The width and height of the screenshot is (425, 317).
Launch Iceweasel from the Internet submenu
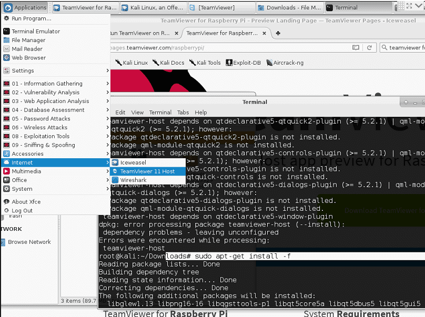[x=133, y=162]
